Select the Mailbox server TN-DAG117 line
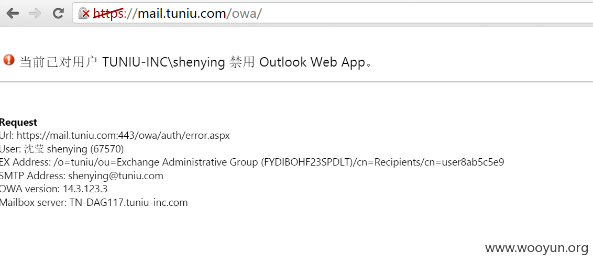Image resolution: width=593 pixels, height=263 pixels. pos(94,202)
